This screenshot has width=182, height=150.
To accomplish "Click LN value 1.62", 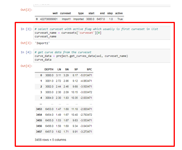I will pos(58,132).
